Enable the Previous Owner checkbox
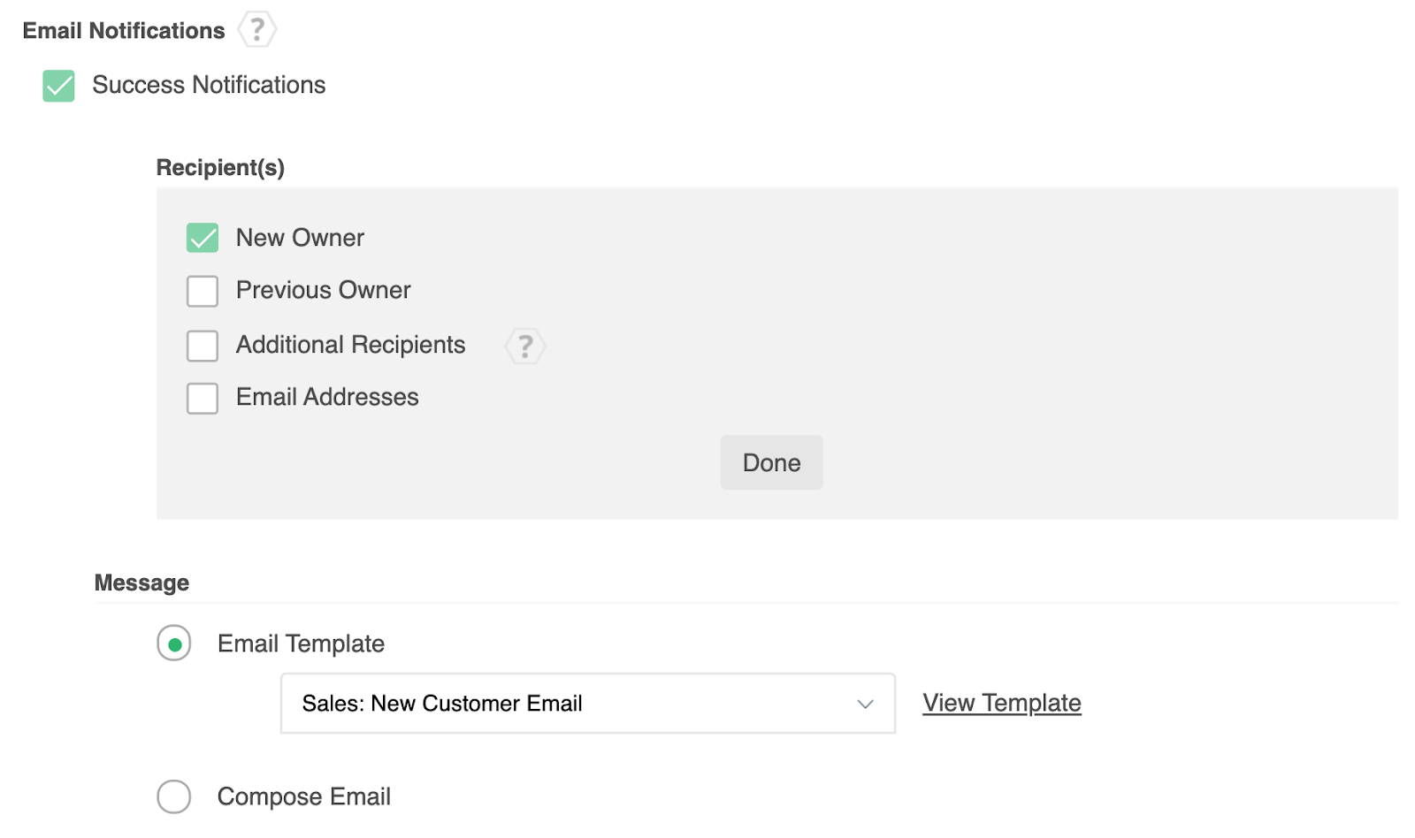 coord(203,291)
